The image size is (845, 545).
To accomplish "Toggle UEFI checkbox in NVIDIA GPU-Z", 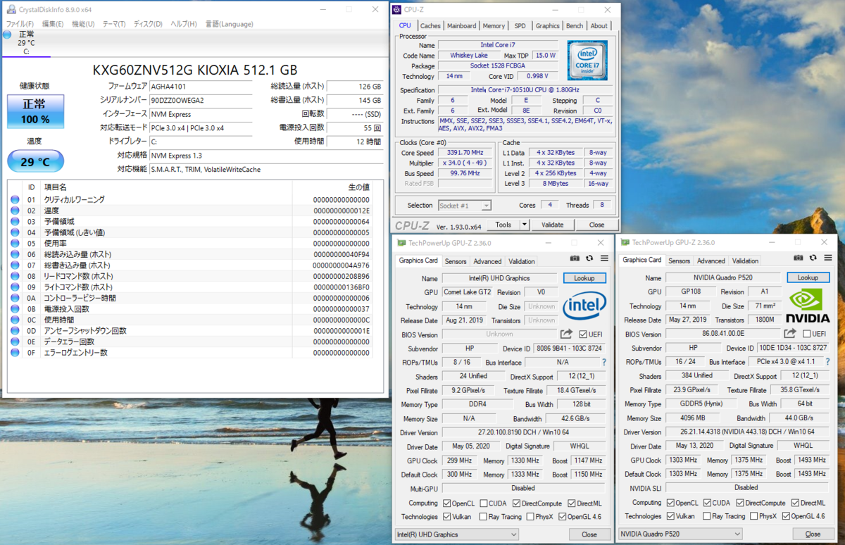I will click(806, 334).
